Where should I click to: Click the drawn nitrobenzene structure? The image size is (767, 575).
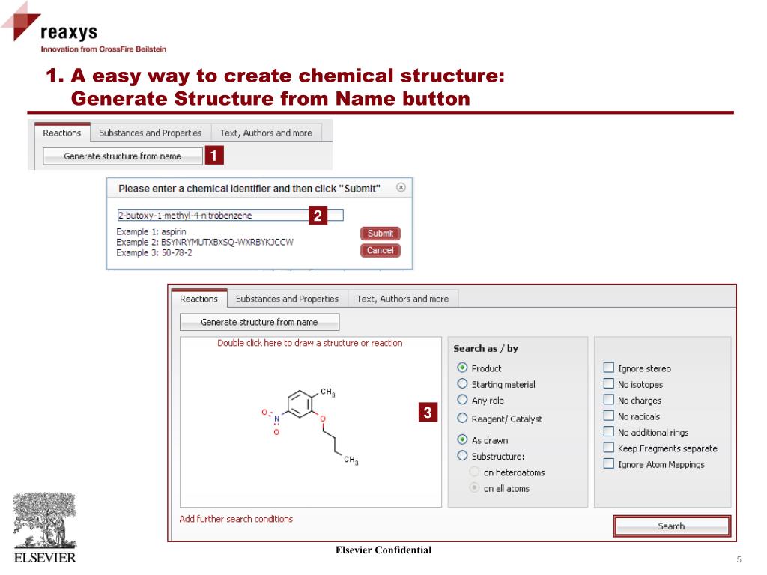[x=311, y=425]
